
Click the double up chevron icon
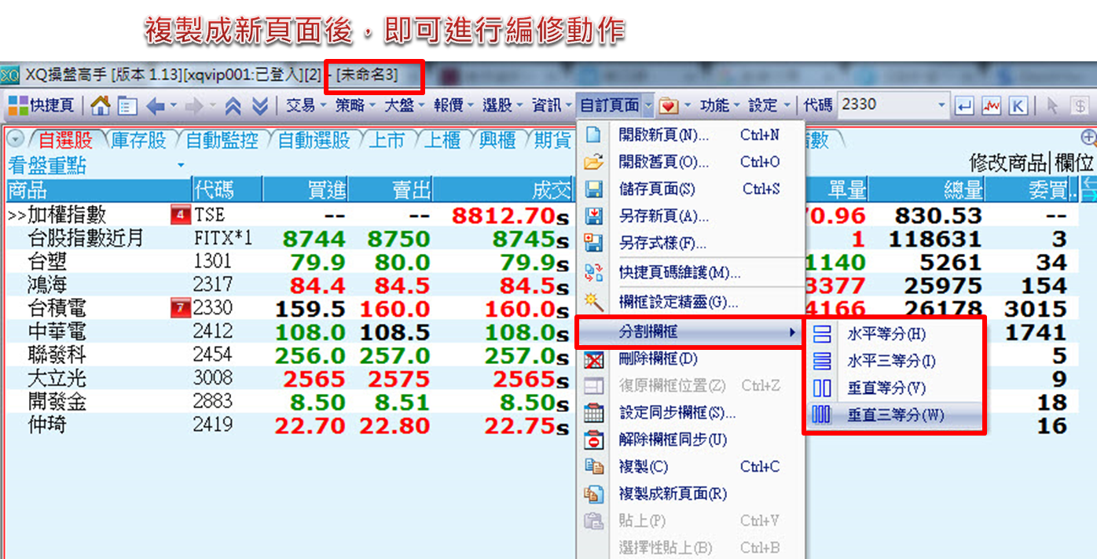point(233,105)
